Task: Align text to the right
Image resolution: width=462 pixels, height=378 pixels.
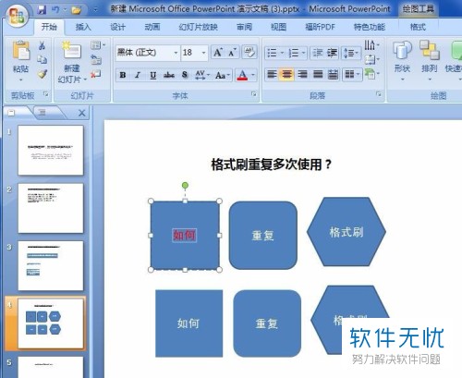Action: coord(302,74)
